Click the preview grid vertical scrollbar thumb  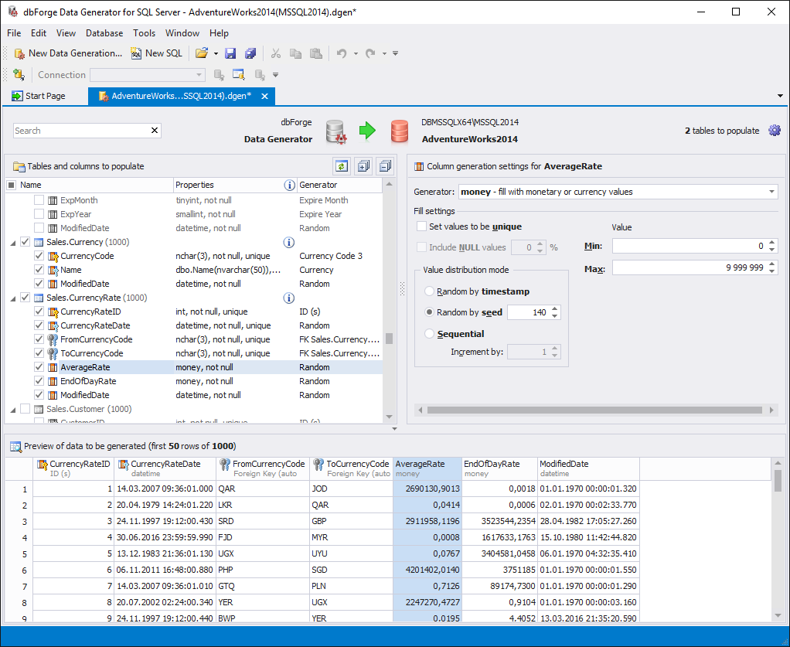coord(778,480)
